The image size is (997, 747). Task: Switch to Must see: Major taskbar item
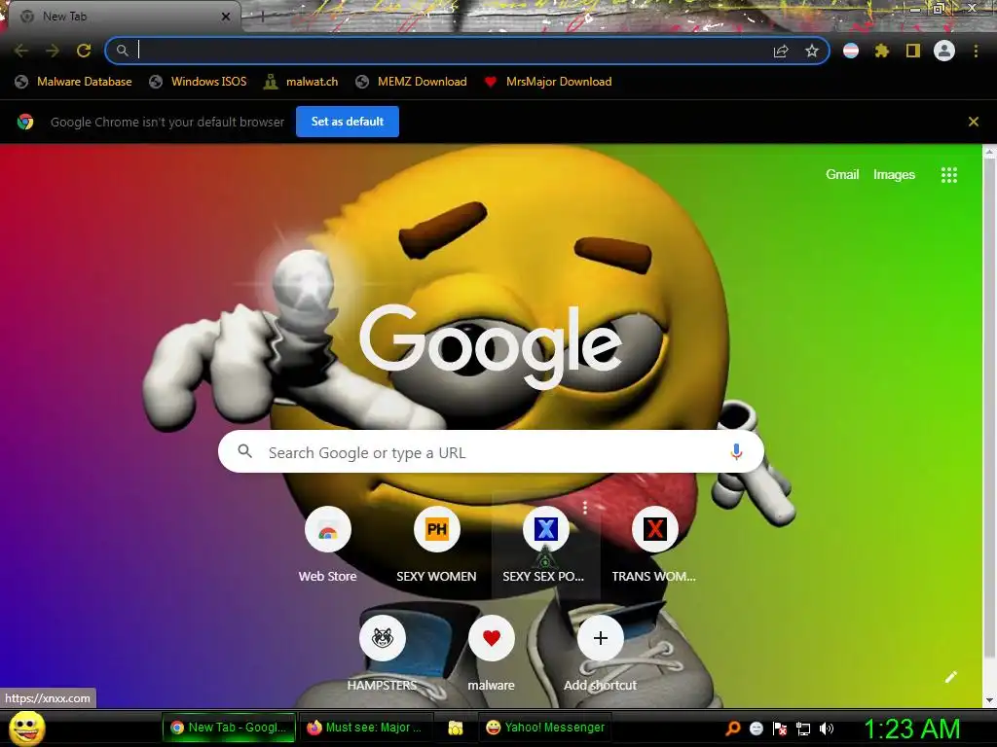pyautogui.click(x=365, y=728)
